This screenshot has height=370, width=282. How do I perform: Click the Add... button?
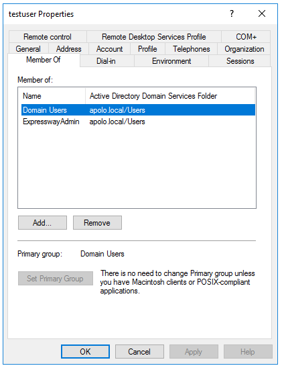(42, 222)
